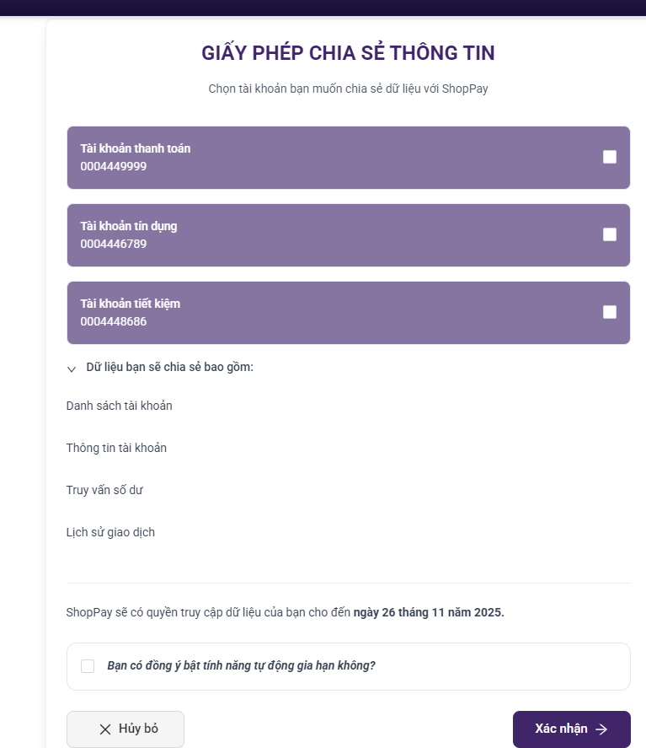This screenshot has width=646, height=748.
Task: Click the expiry date 26 tháng 11 năm 2025
Action: pyautogui.click(x=429, y=612)
